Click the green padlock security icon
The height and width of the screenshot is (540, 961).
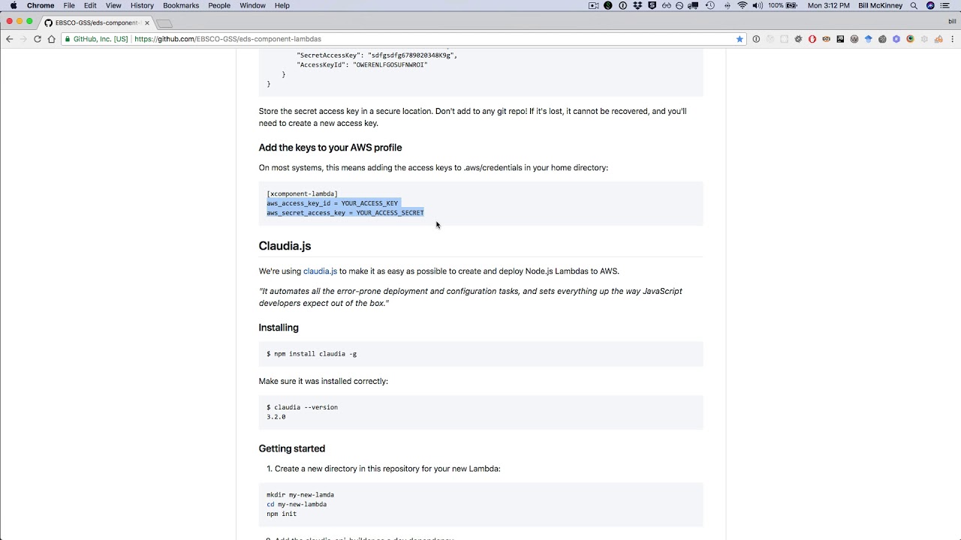(x=68, y=39)
